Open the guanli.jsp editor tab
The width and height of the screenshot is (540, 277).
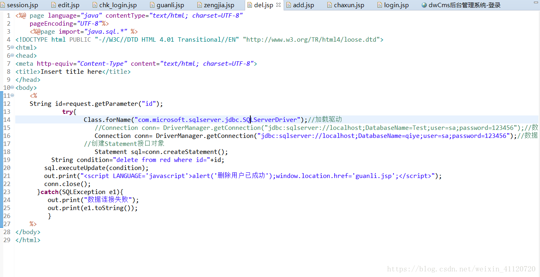(x=171, y=5)
